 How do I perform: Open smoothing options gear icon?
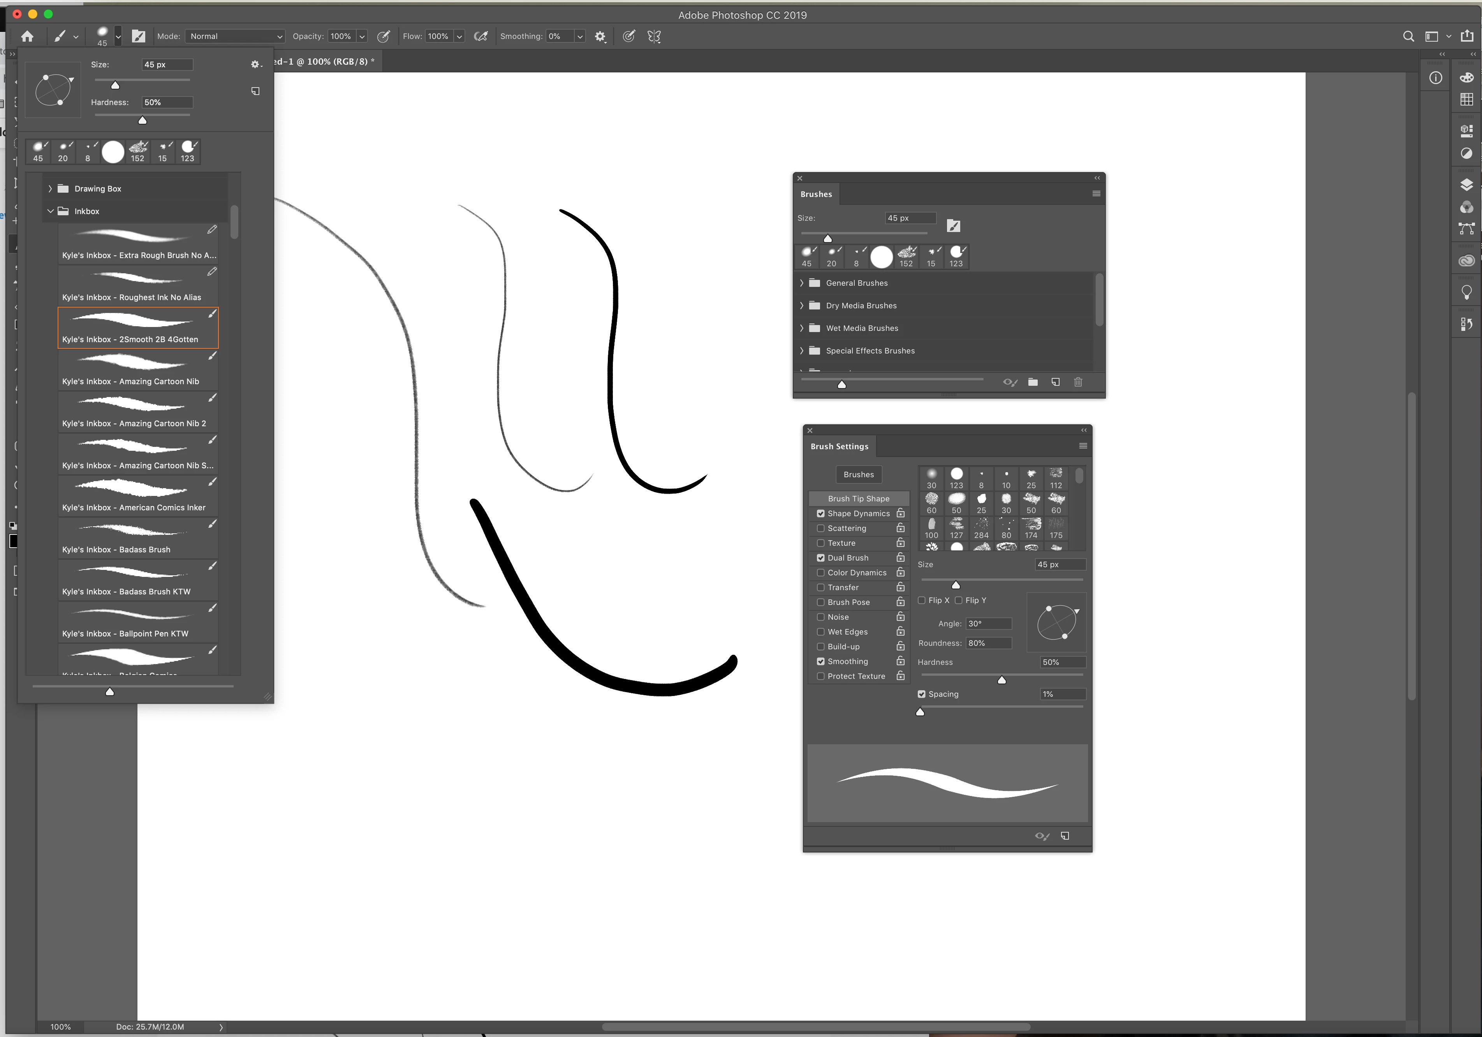point(600,37)
